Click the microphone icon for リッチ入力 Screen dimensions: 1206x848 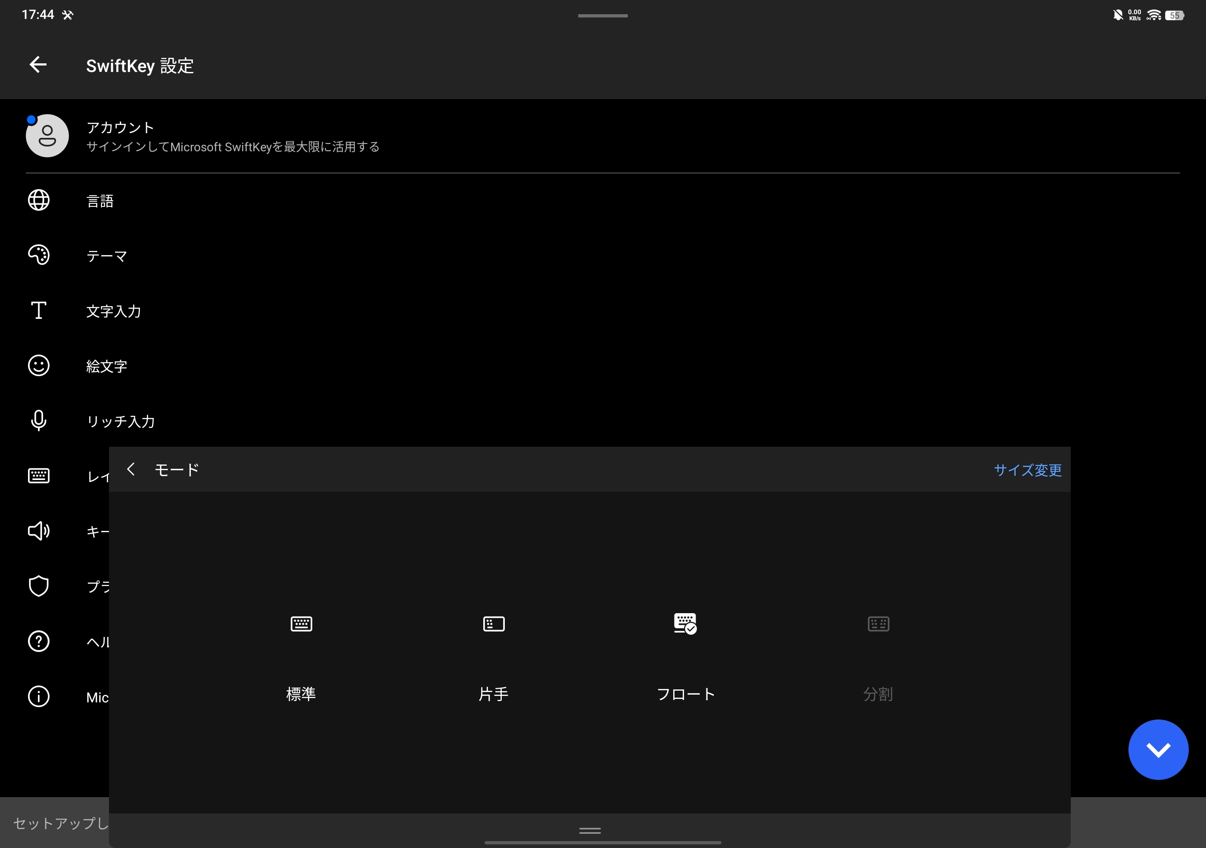coord(38,421)
